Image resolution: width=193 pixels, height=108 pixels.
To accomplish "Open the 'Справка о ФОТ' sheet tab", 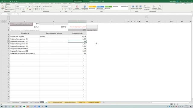I will 82,102.
